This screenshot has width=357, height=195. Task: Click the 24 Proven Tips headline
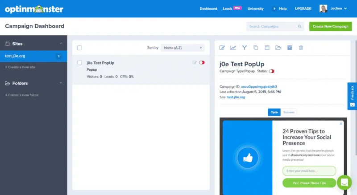point(307,137)
